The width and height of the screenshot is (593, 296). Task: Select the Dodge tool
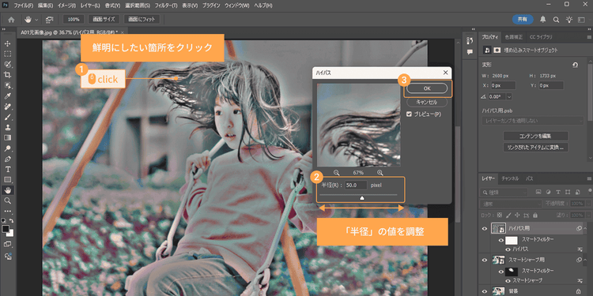[8, 148]
